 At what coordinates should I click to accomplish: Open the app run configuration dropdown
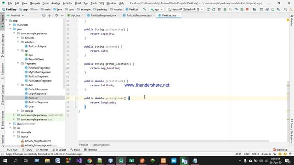tap(156, 9)
